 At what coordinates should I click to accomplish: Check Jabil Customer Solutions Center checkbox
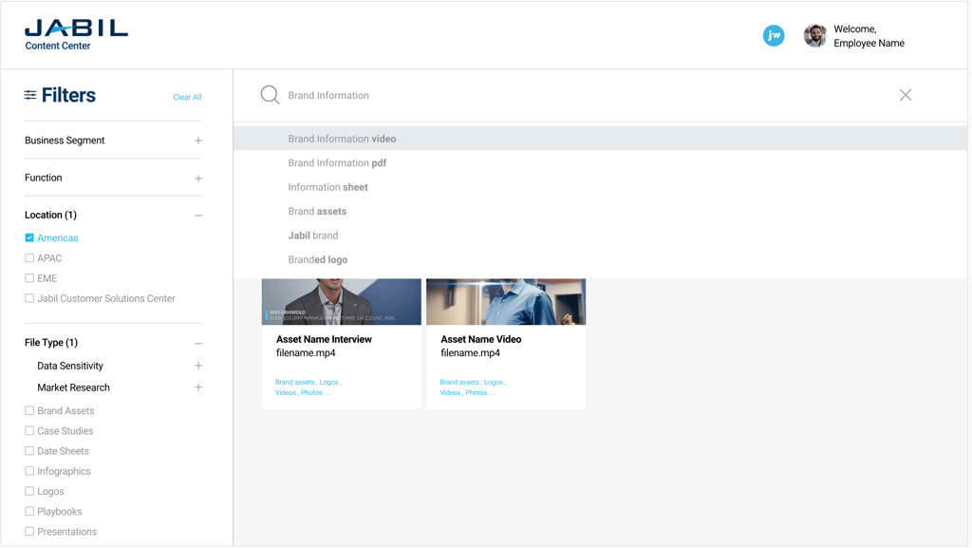pyautogui.click(x=29, y=298)
